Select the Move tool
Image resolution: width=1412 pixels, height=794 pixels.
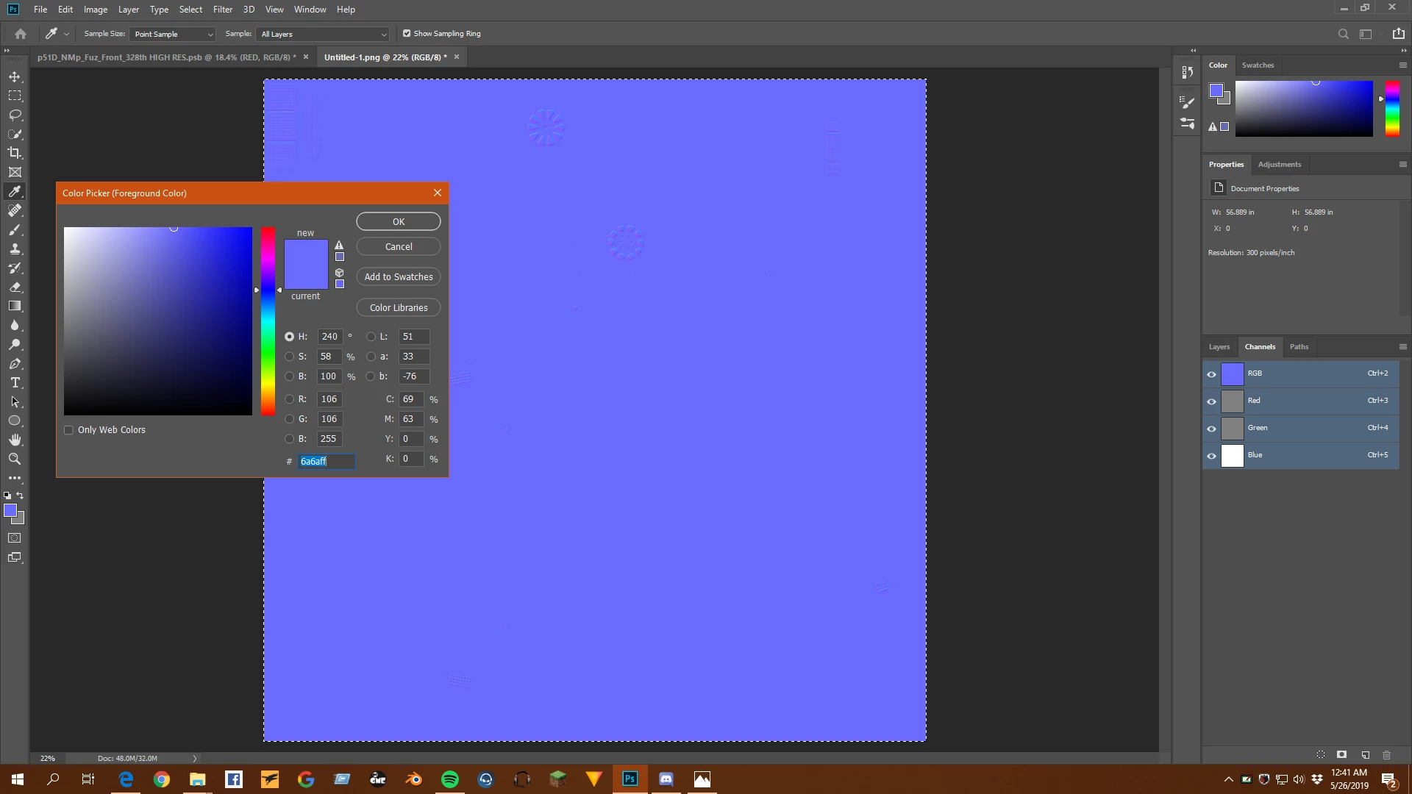(x=15, y=76)
